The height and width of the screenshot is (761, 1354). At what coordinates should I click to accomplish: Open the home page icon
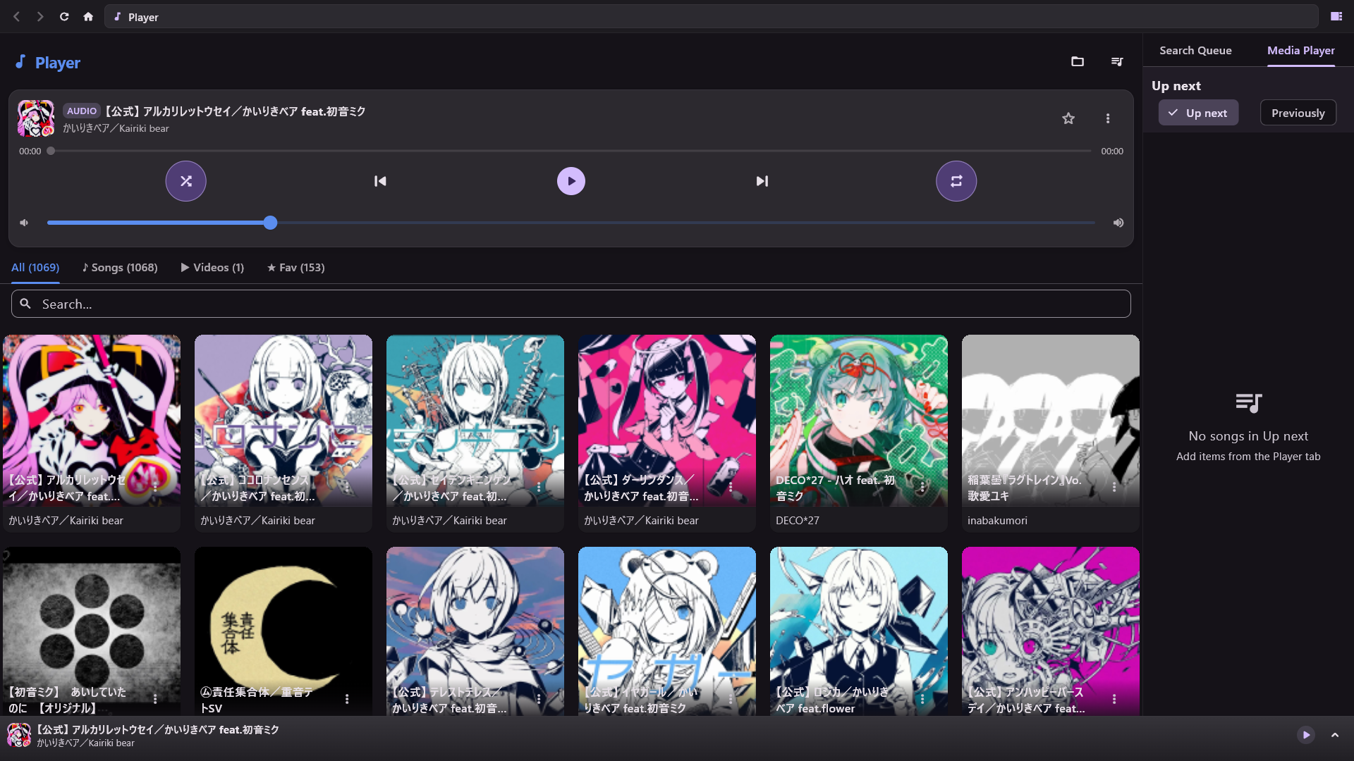(88, 16)
